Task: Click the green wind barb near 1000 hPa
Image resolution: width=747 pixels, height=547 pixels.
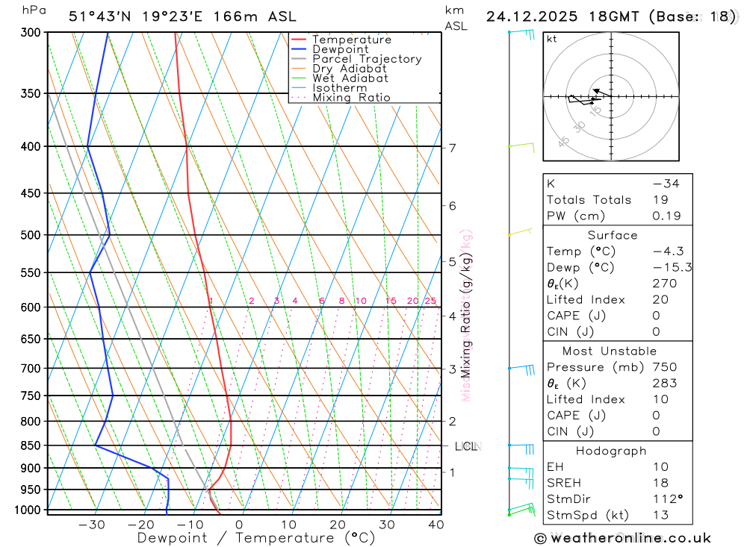Action: [521, 510]
